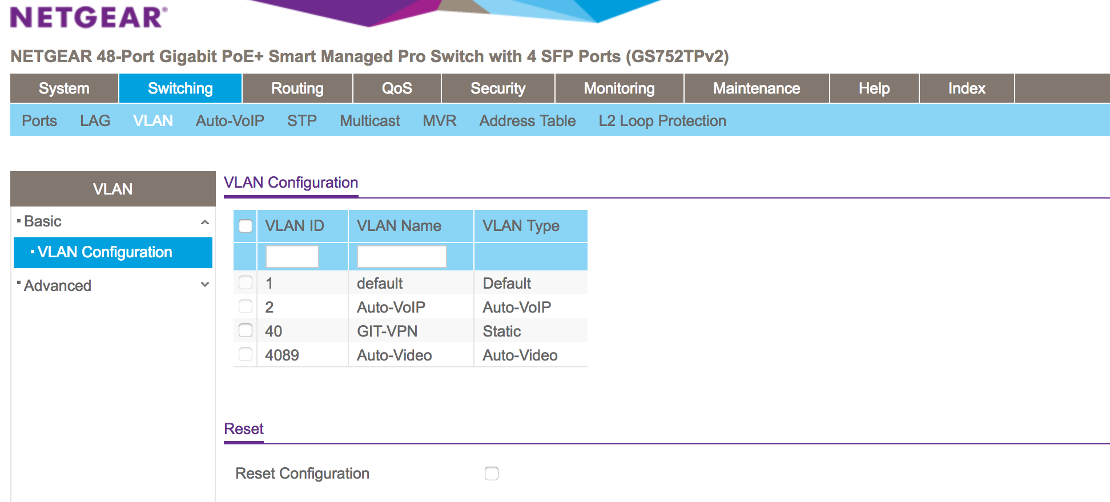
Task: Click the Auto-Video name cell
Action: [411, 355]
